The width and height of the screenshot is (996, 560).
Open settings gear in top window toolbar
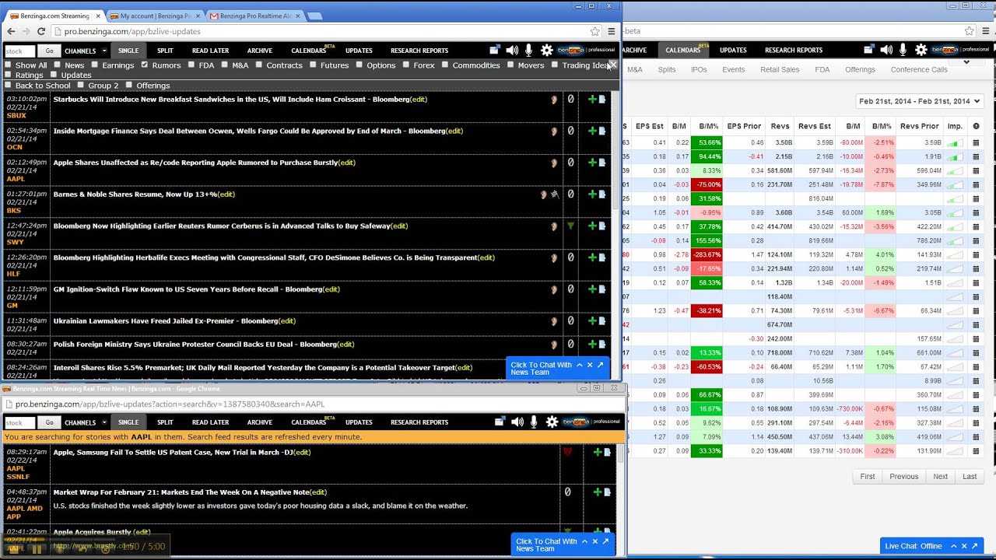tap(547, 50)
